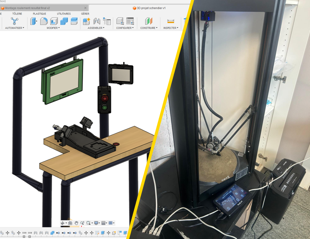
Task: Expand the CONFIGURER dropdown
Action: 125,28
